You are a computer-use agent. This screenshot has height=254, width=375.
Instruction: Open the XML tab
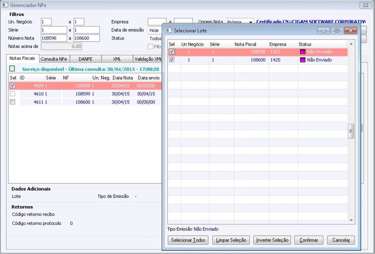pos(117,59)
